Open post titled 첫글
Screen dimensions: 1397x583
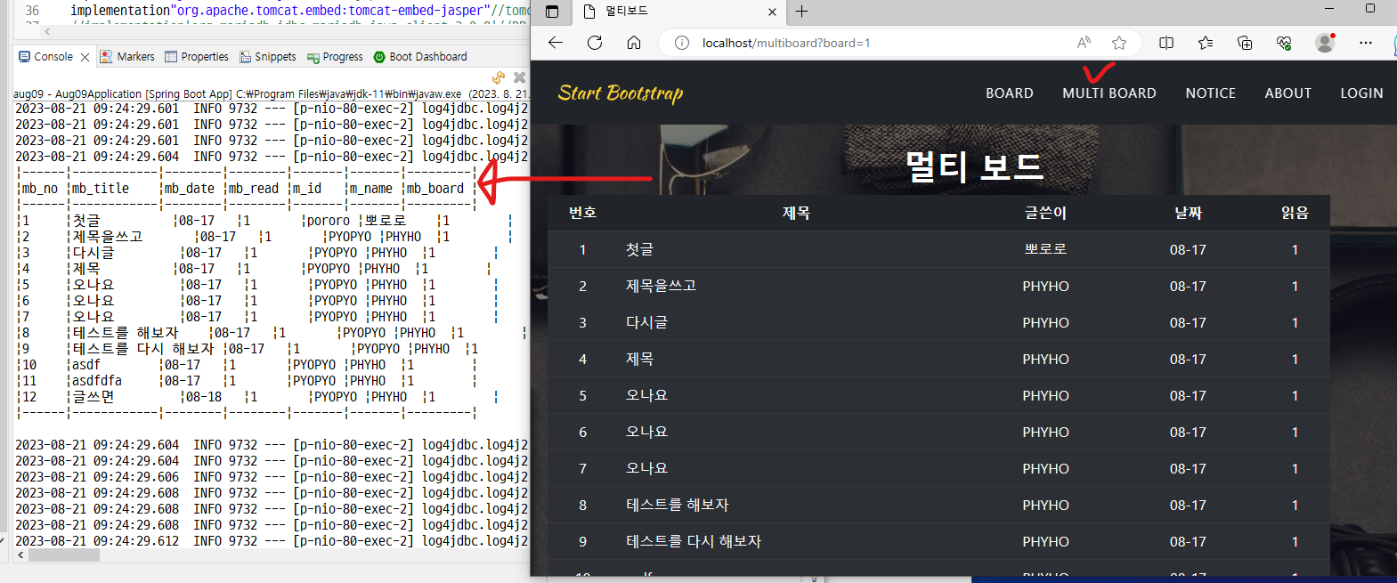(x=640, y=249)
